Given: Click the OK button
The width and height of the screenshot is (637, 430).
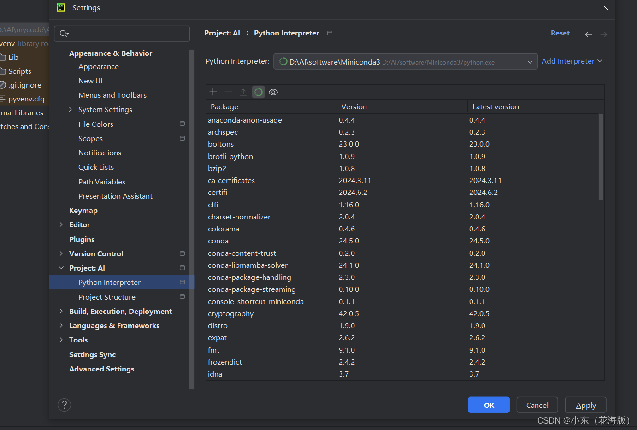Looking at the screenshot, I should point(489,405).
